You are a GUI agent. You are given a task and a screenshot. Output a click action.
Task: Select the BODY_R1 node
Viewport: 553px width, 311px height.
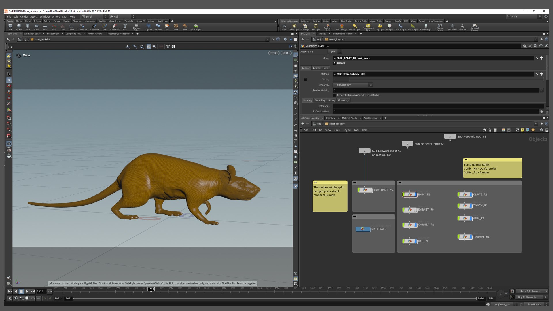[x=410, y=194]
